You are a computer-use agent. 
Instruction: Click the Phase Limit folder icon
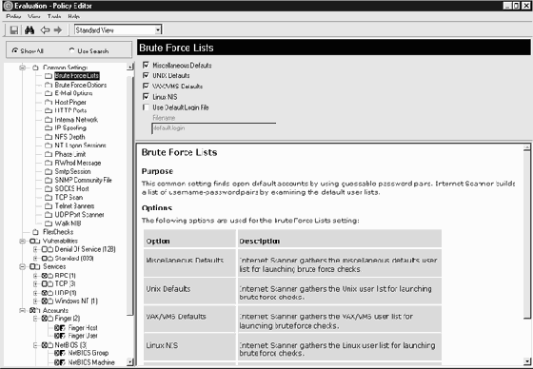(x=49, y=154)
